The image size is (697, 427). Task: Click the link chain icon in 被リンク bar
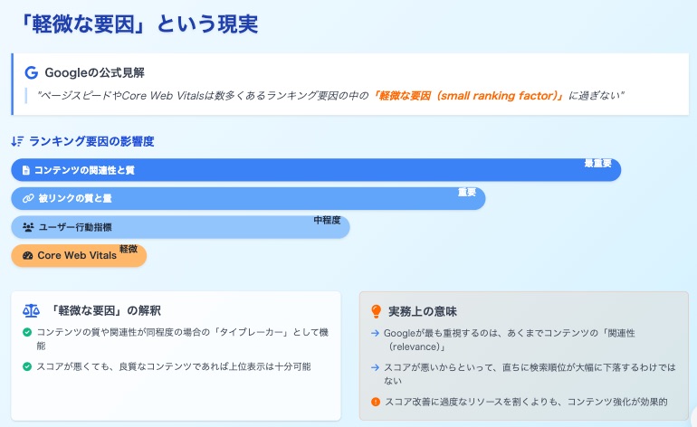click(28, 198)
